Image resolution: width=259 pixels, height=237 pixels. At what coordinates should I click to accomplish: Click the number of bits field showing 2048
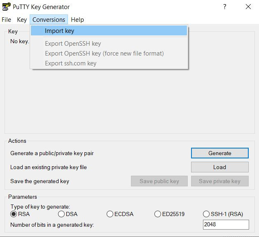pos(226,225)
